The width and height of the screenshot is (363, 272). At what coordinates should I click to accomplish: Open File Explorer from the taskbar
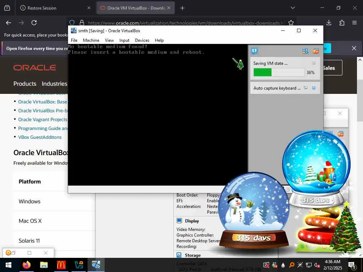(44, 265)
